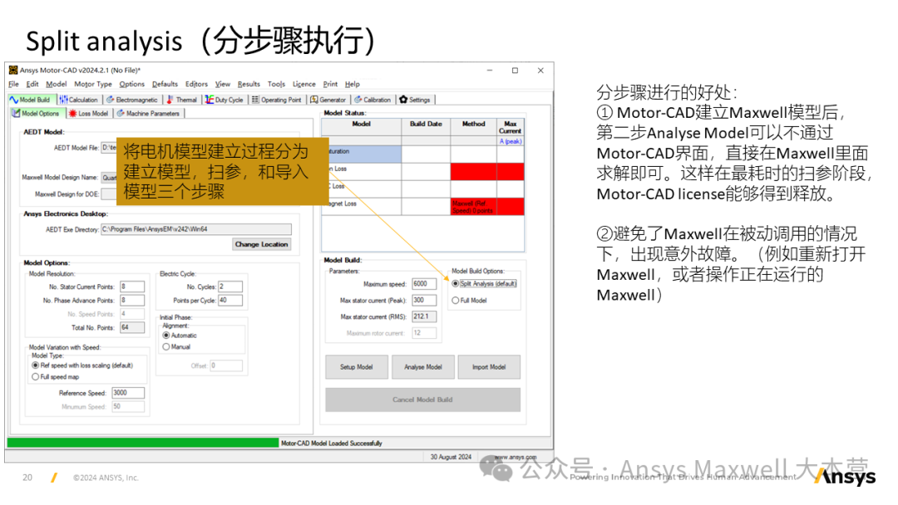Select Manual initial phase alignment

(x=176, y=347)
